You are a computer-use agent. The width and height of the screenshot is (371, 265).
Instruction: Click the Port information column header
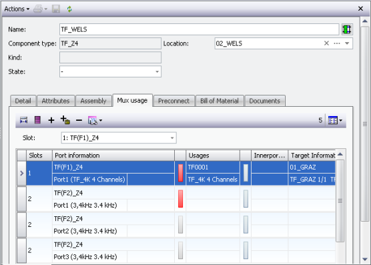point(113,156)
